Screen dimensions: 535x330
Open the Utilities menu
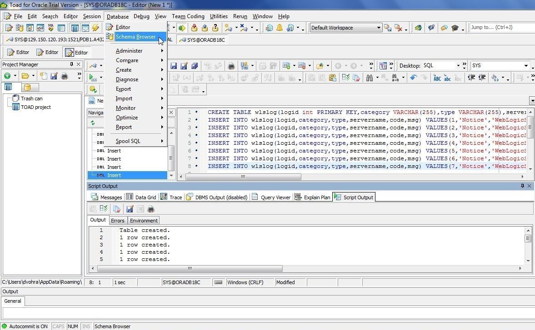pos(219,16)
